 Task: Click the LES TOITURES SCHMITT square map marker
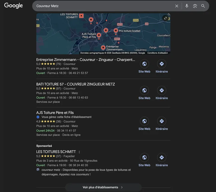click(x=81, y=16)
